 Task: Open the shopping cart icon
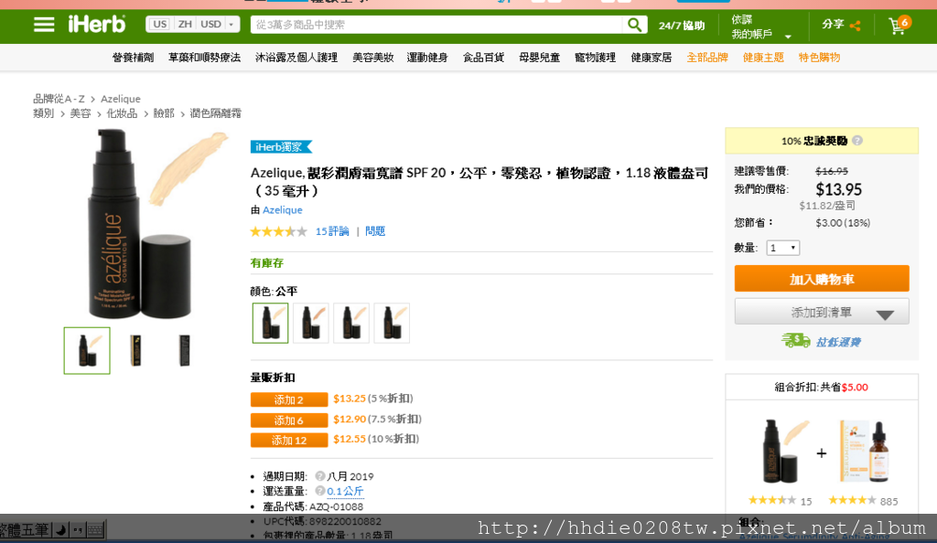[899, 25]
